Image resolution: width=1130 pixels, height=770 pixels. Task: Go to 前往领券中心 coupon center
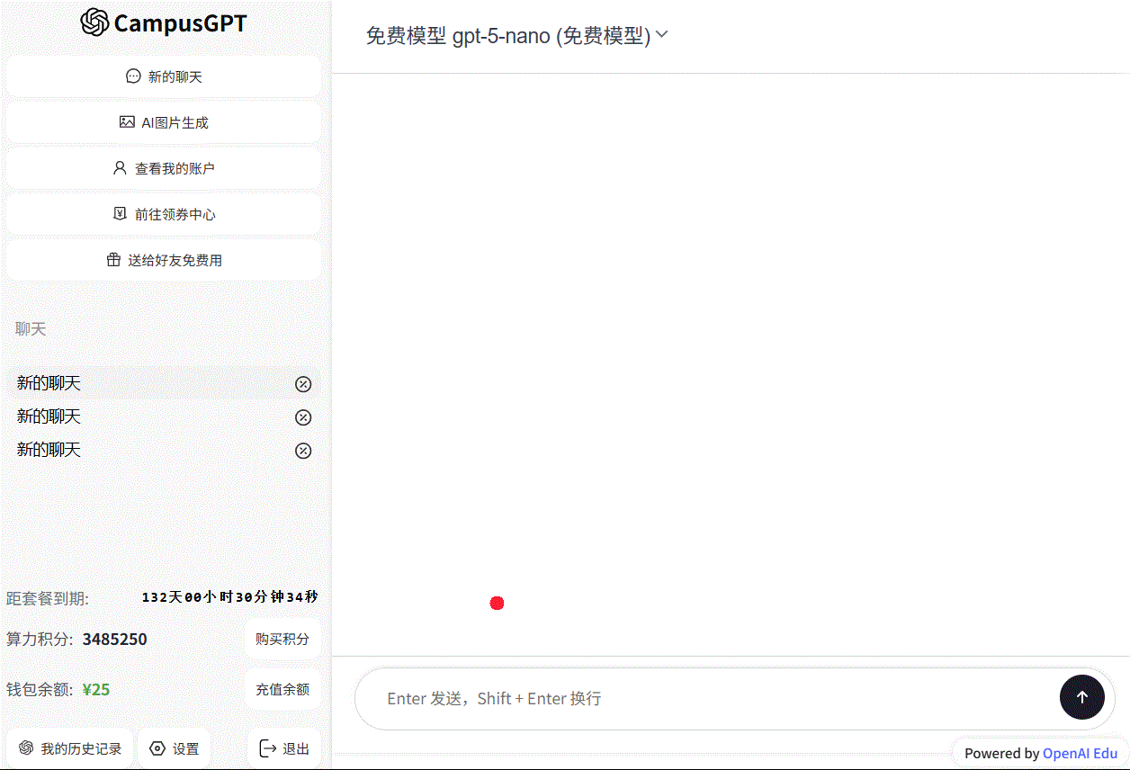pyautogui.click(x=164, y=215)
